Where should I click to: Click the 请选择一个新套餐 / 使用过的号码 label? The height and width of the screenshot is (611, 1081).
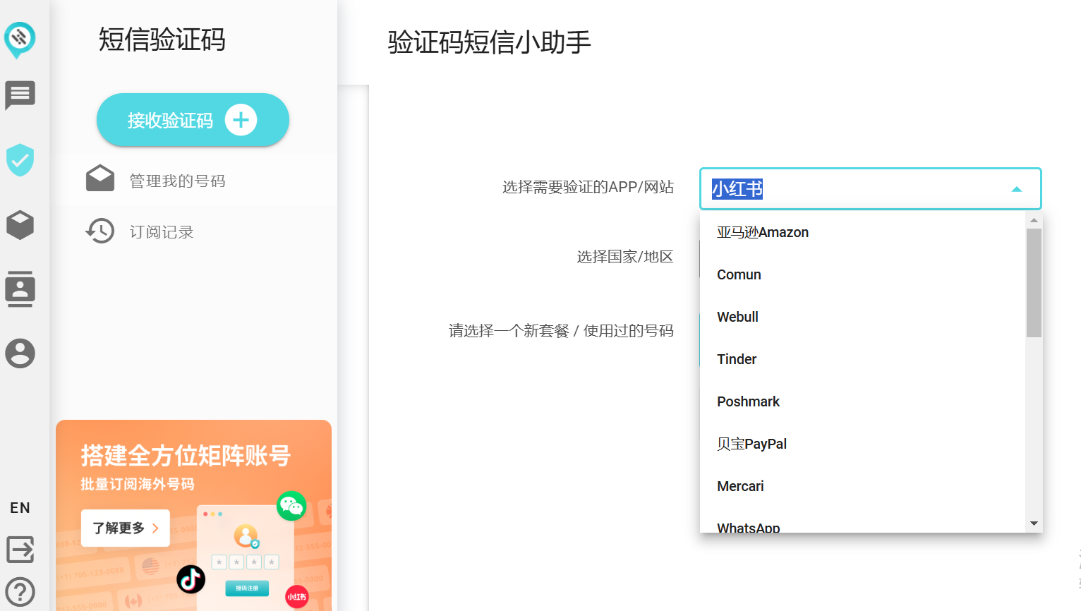point(561,331)
